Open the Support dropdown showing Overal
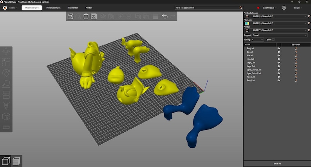This screenshot has height=167, width=311. click(279, 35)
